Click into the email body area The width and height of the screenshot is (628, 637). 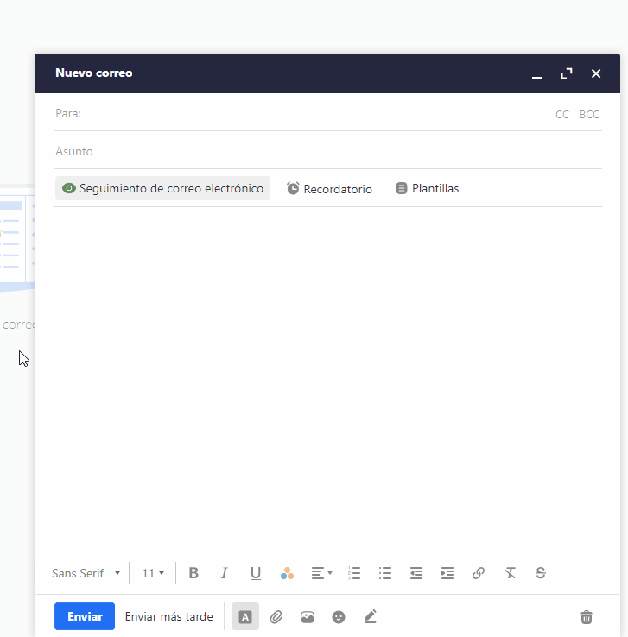coord(328,378)
